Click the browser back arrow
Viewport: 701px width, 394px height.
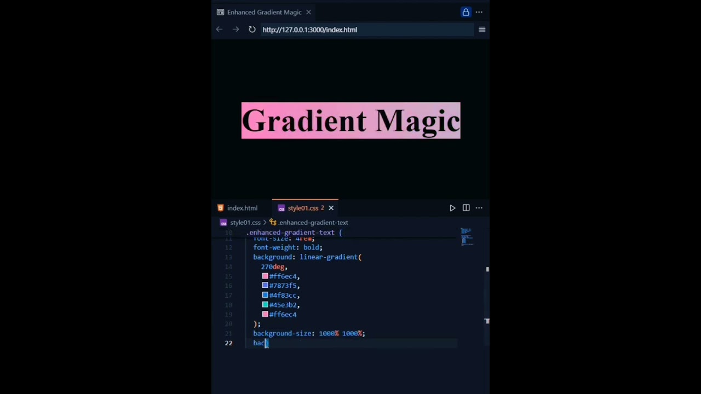(219, 30)
